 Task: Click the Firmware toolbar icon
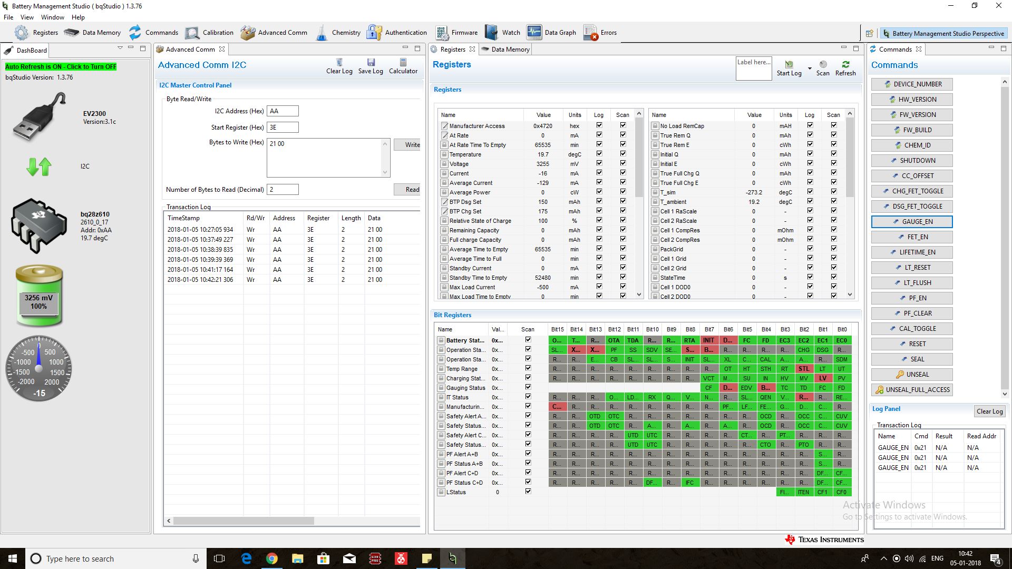(x=442, y=33)
